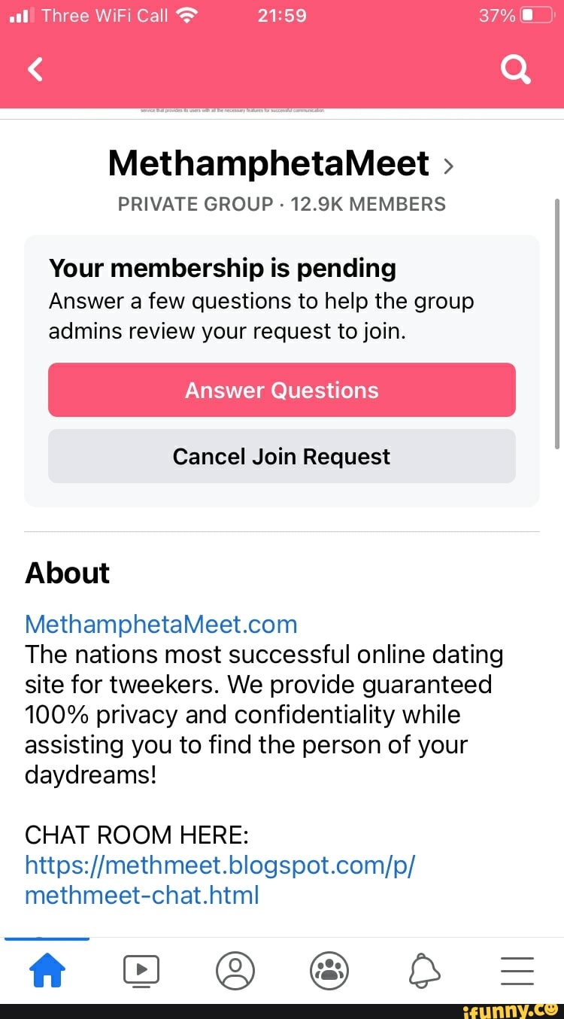The image size is (564, 1019).
Task: Tap the About section heading
Action: 67,573
